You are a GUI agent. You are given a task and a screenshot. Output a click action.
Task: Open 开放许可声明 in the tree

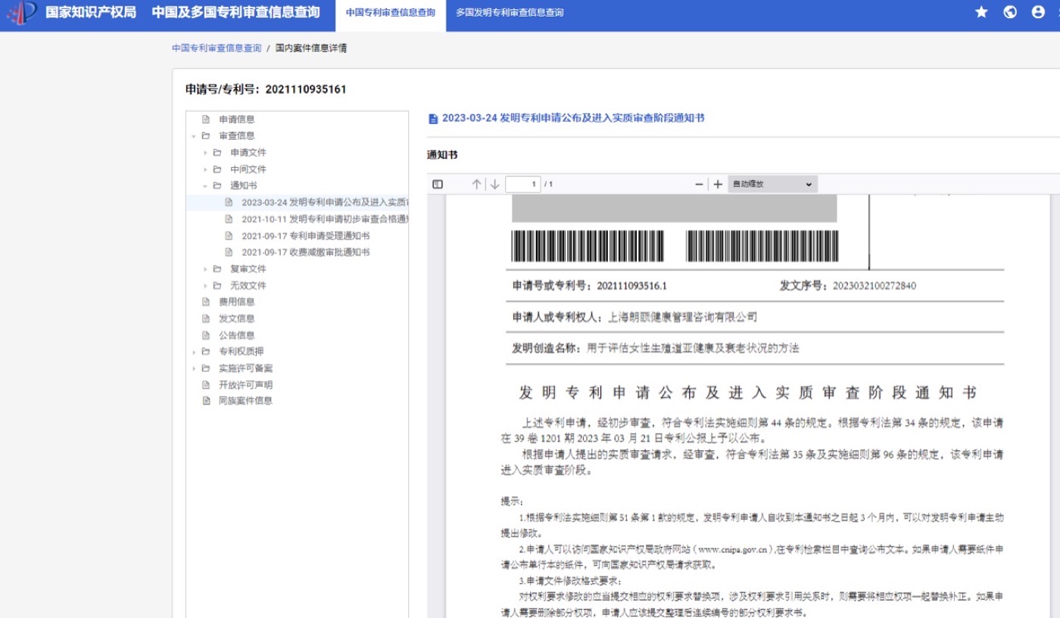tap(246, 385)
